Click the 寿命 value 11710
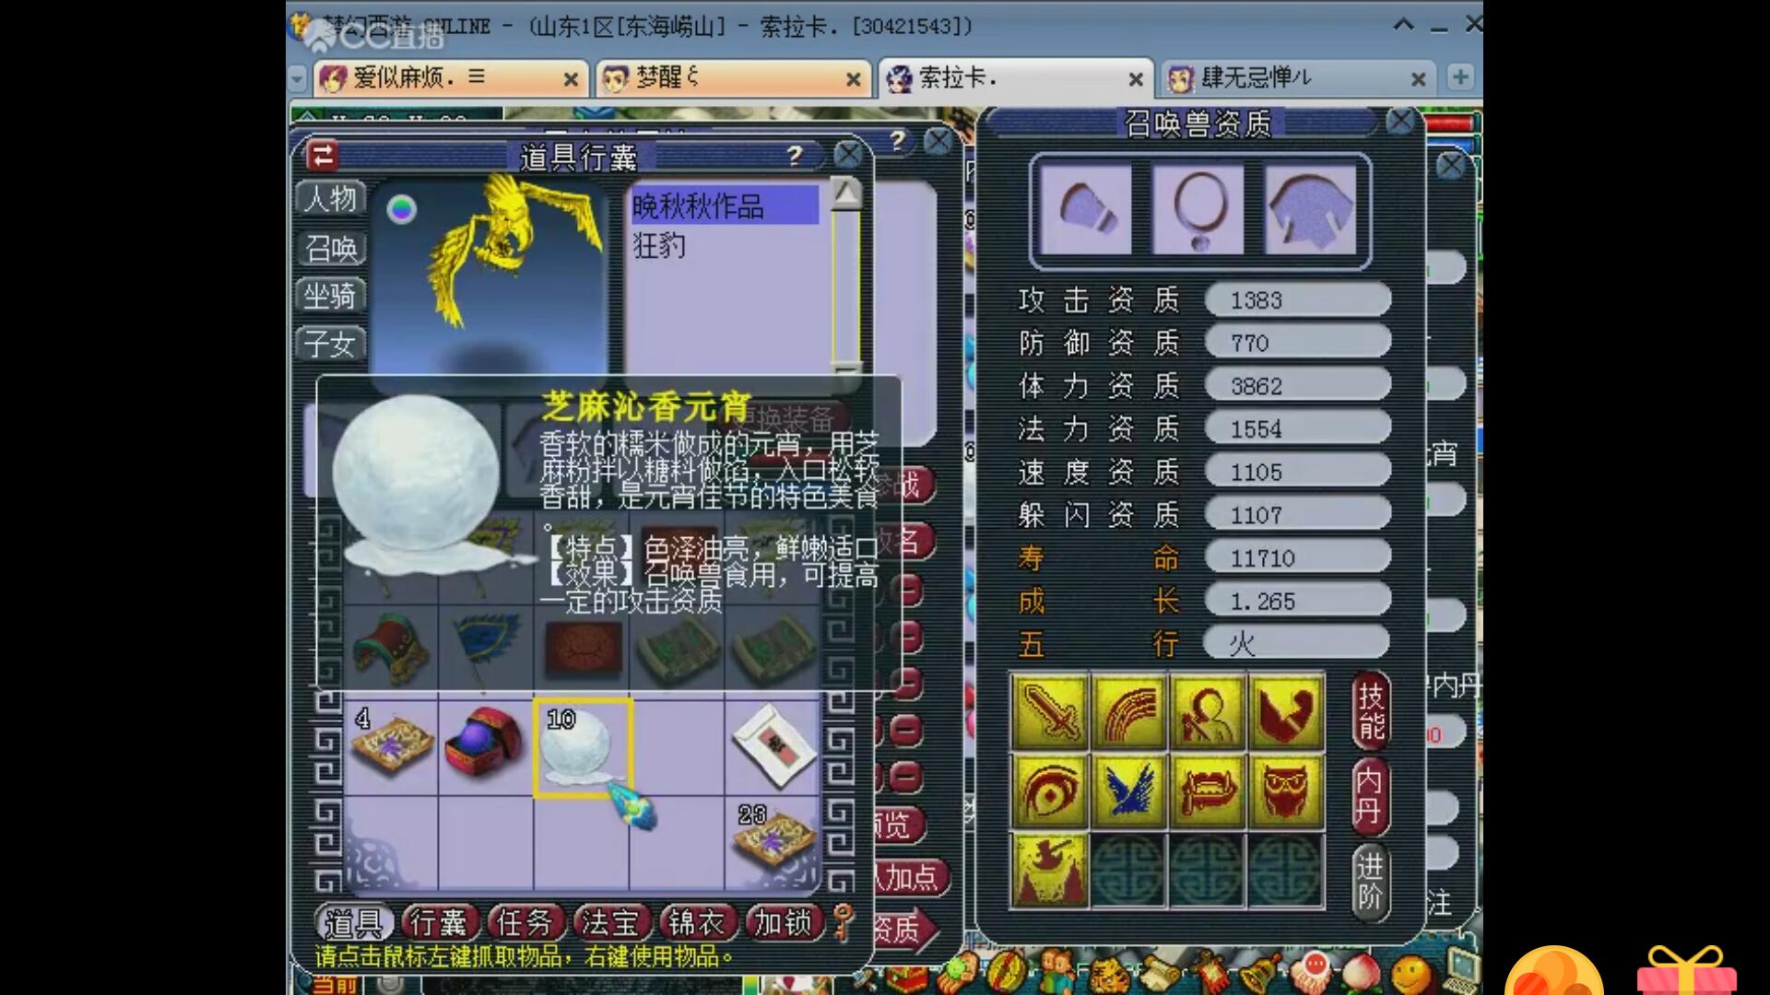The image size is (1770, 995). (x=1298, y=557)
